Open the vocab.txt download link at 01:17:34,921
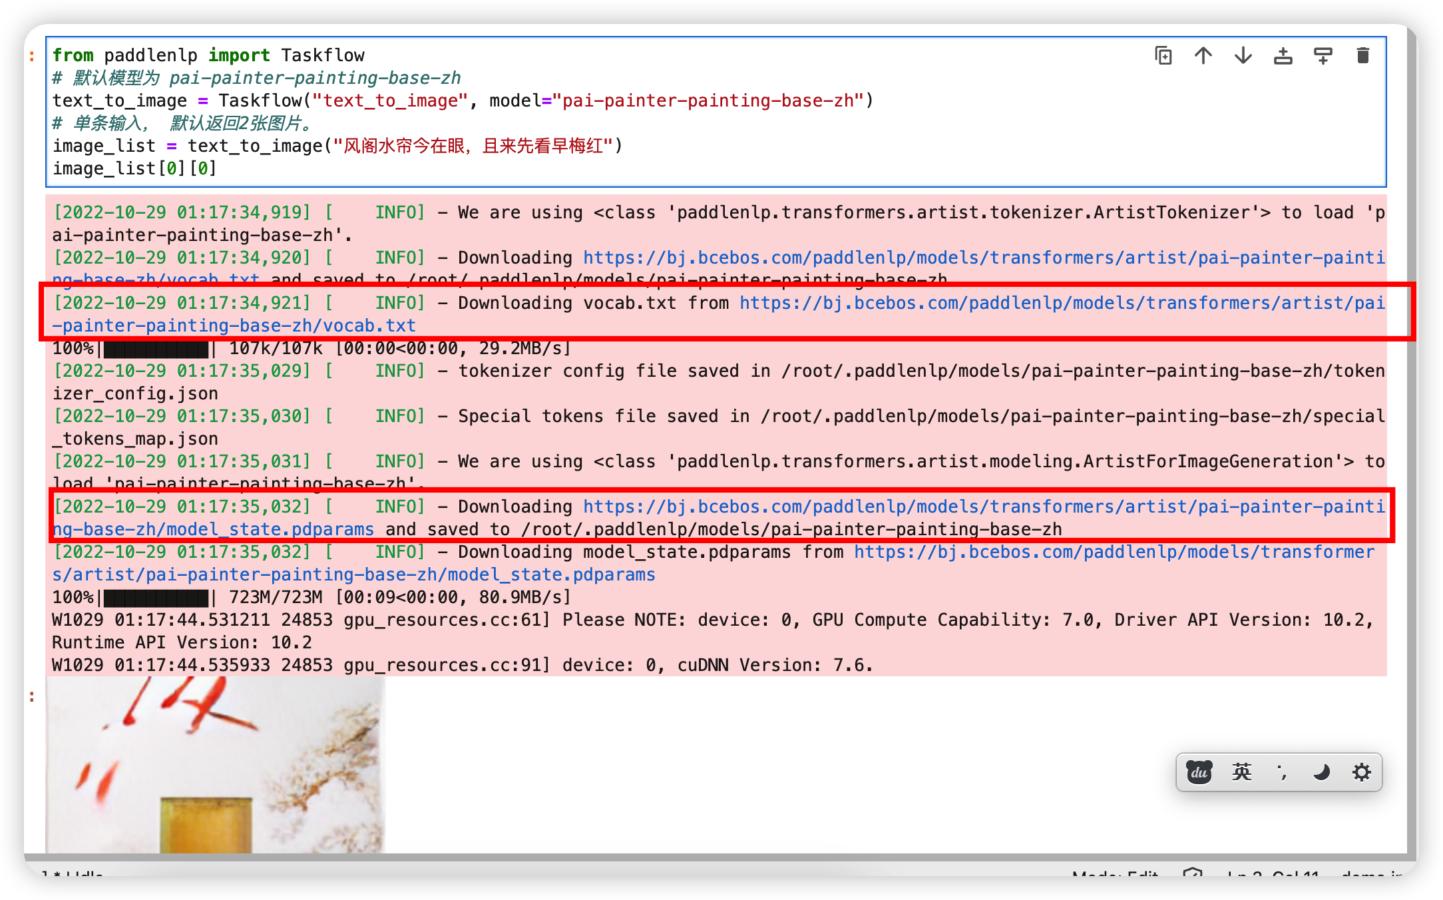 coord(1062,304)
